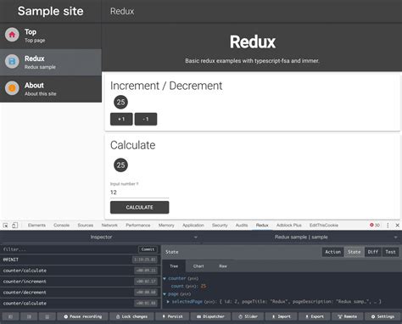
Task: Open the Adblock Plus DevTools tab
Action: (x=289, y=226)
